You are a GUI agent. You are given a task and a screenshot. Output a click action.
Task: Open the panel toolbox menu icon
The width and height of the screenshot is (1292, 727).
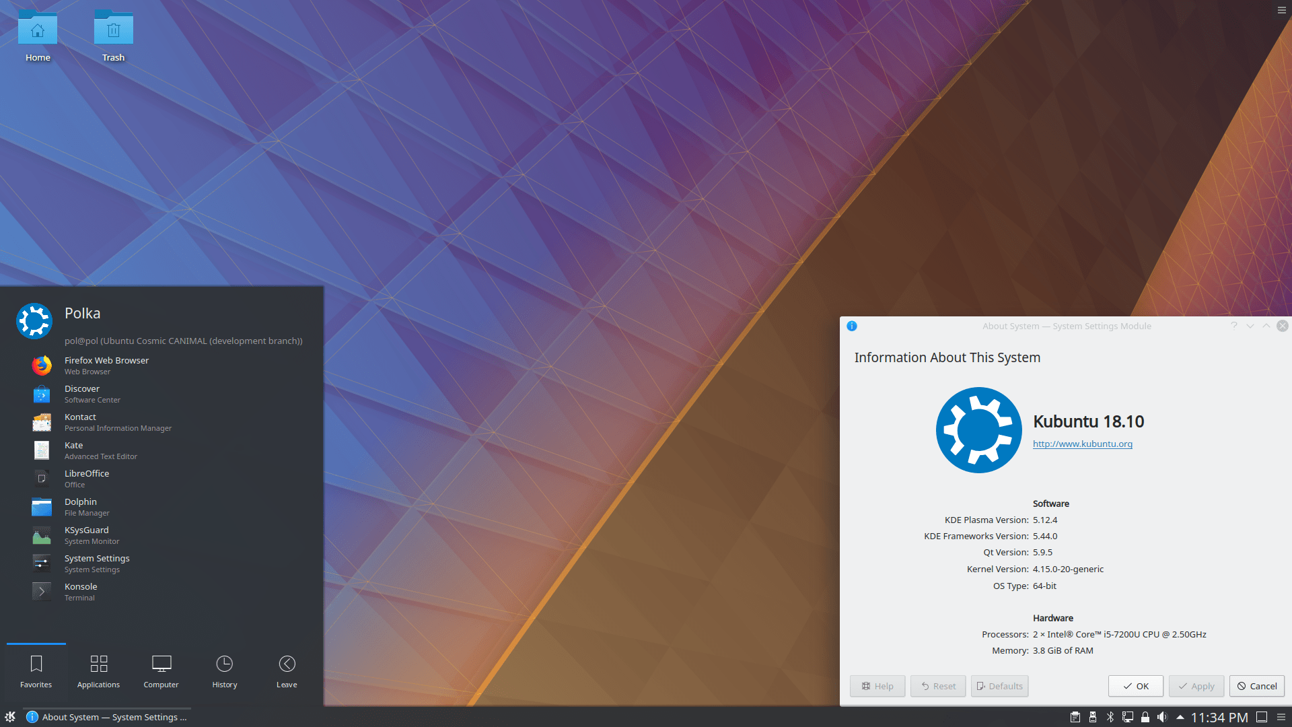tap(1281, 717)
